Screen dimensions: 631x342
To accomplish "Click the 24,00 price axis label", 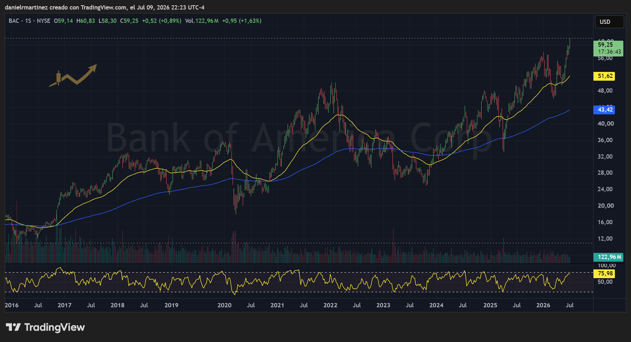I will pos(605,189).
